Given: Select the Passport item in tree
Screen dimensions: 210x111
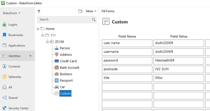Looking at the screenshot, I should 66,80.
